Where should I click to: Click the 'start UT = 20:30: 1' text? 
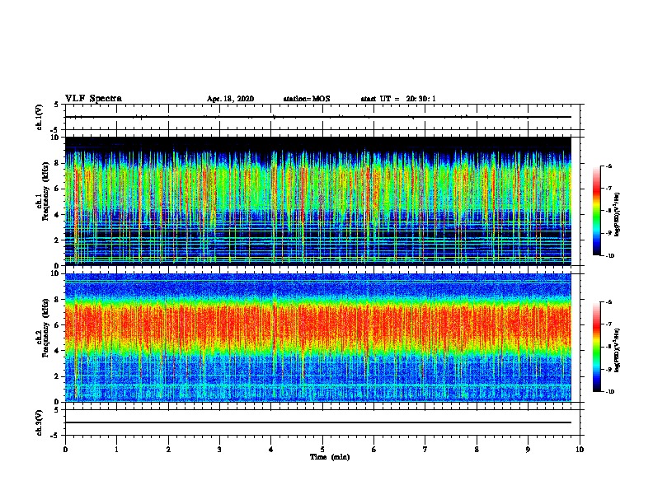398,99
